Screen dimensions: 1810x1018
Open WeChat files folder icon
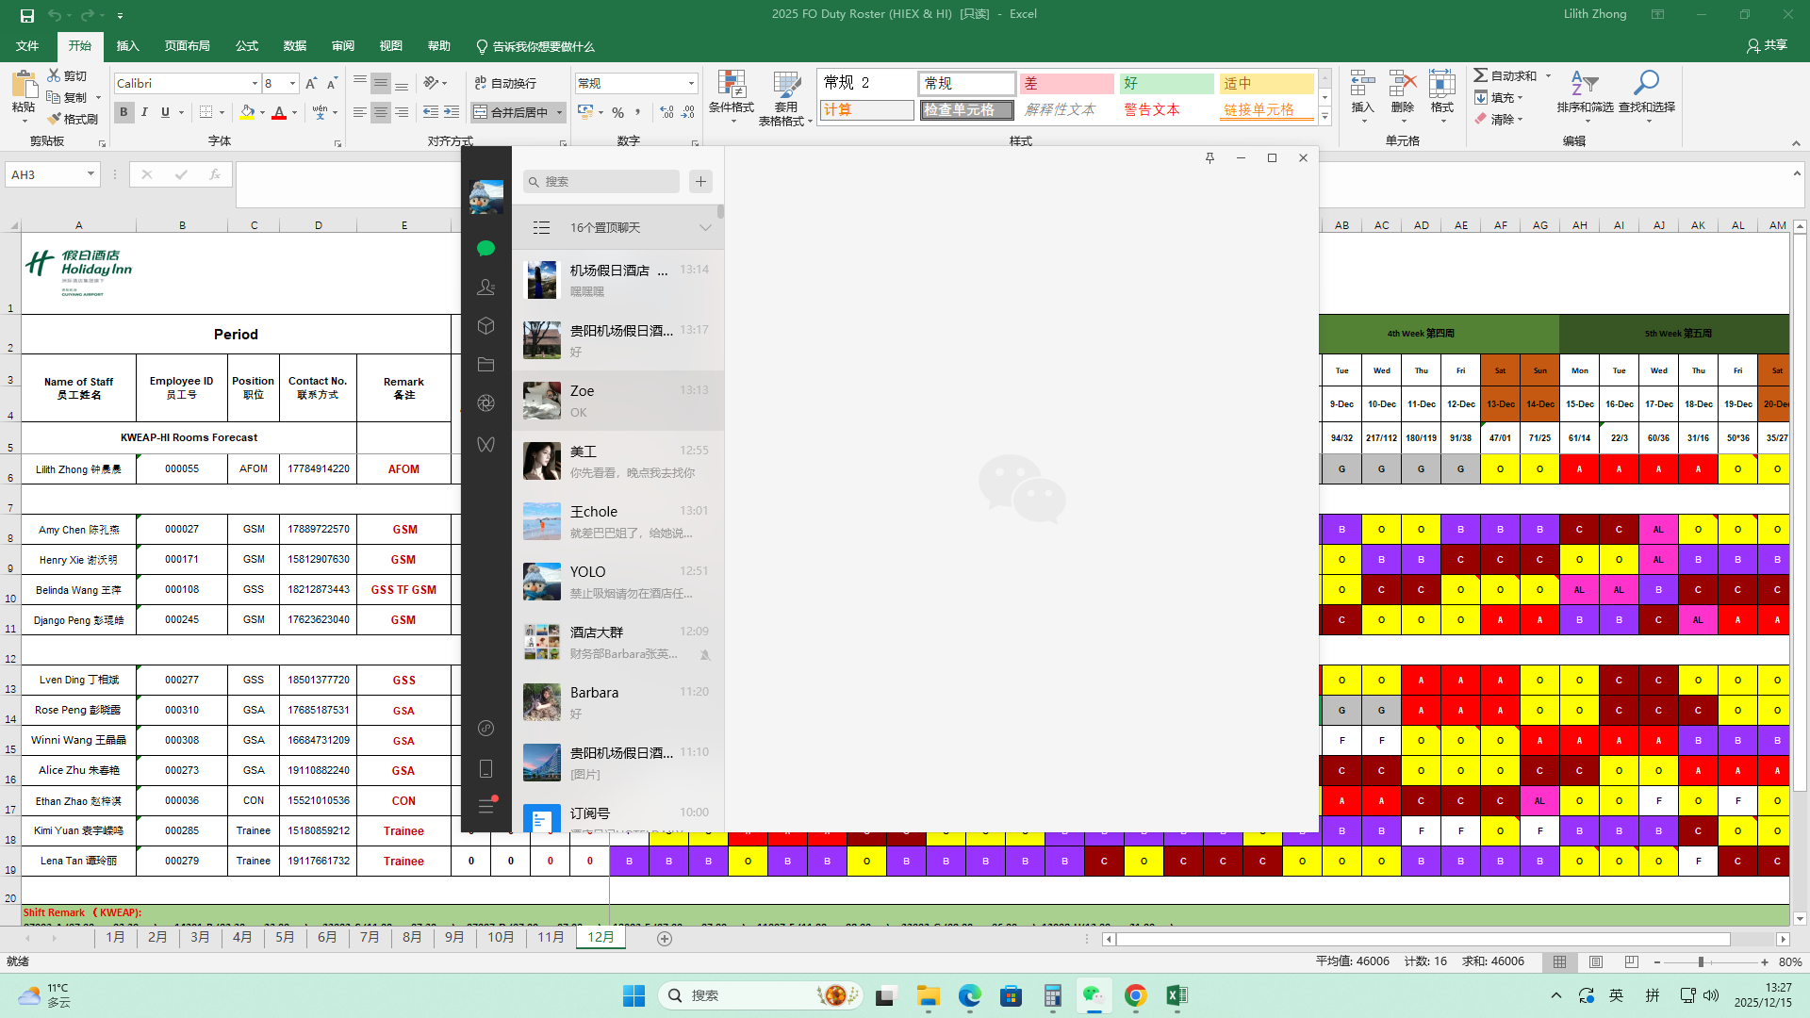click(x=485, y=364)
